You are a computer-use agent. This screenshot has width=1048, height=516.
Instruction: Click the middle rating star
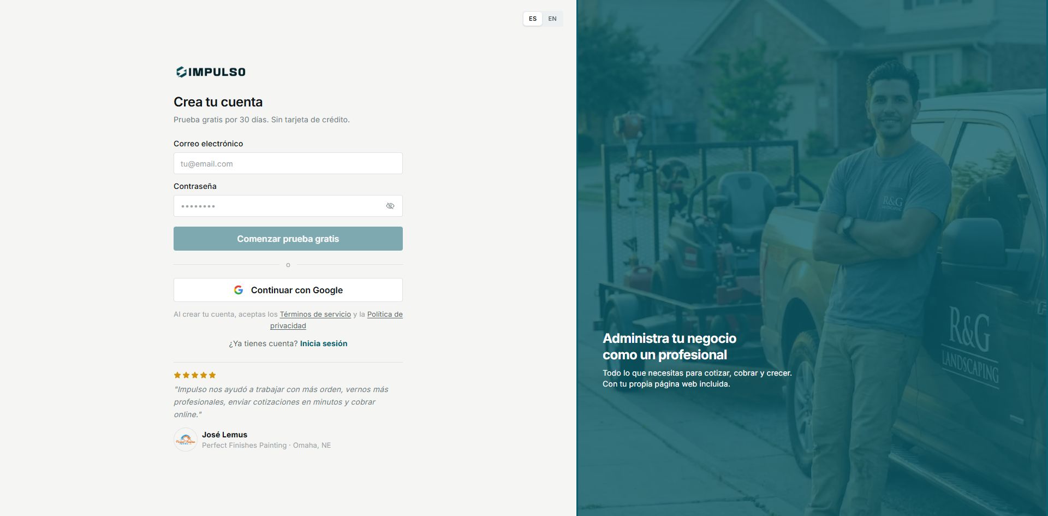[195, 375]
